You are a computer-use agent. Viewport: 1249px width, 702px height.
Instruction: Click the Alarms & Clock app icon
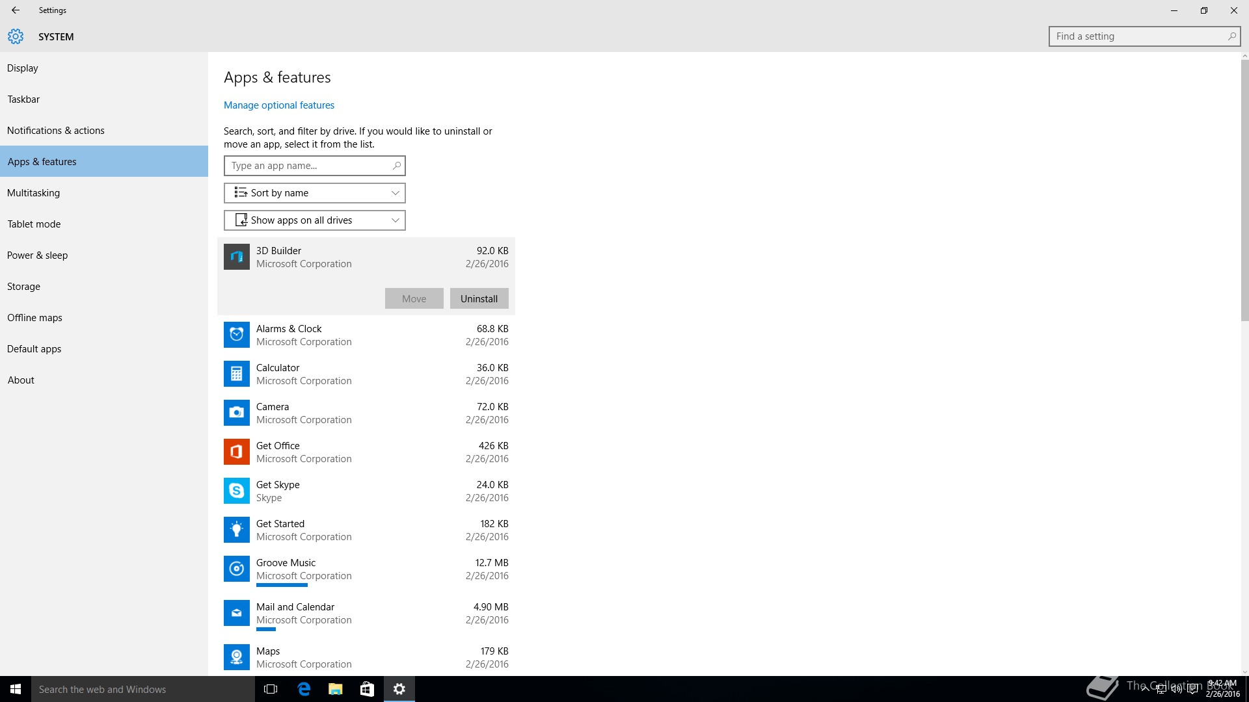237,335
